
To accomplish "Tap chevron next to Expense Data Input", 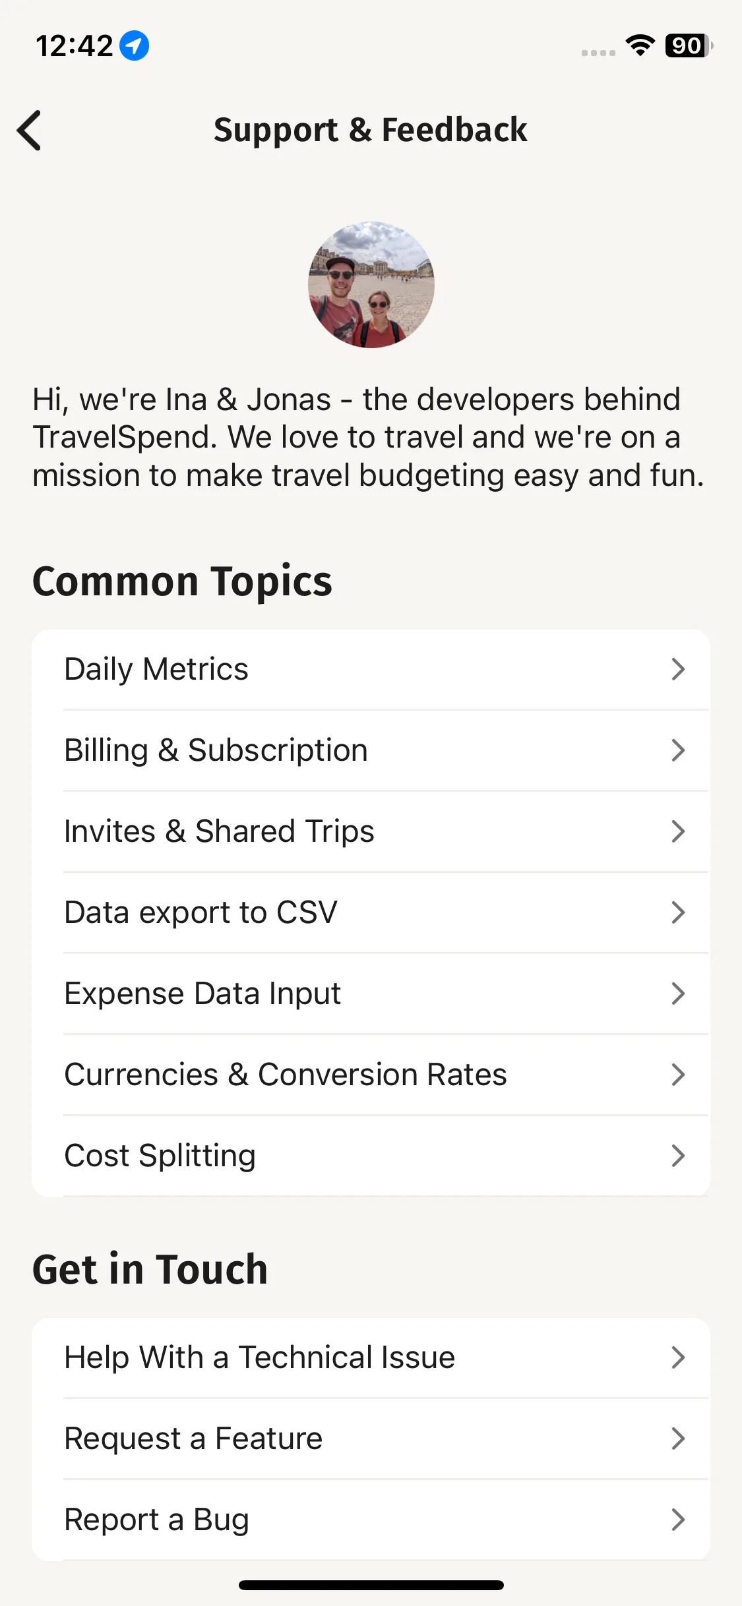I will click(x=678, y=994).
